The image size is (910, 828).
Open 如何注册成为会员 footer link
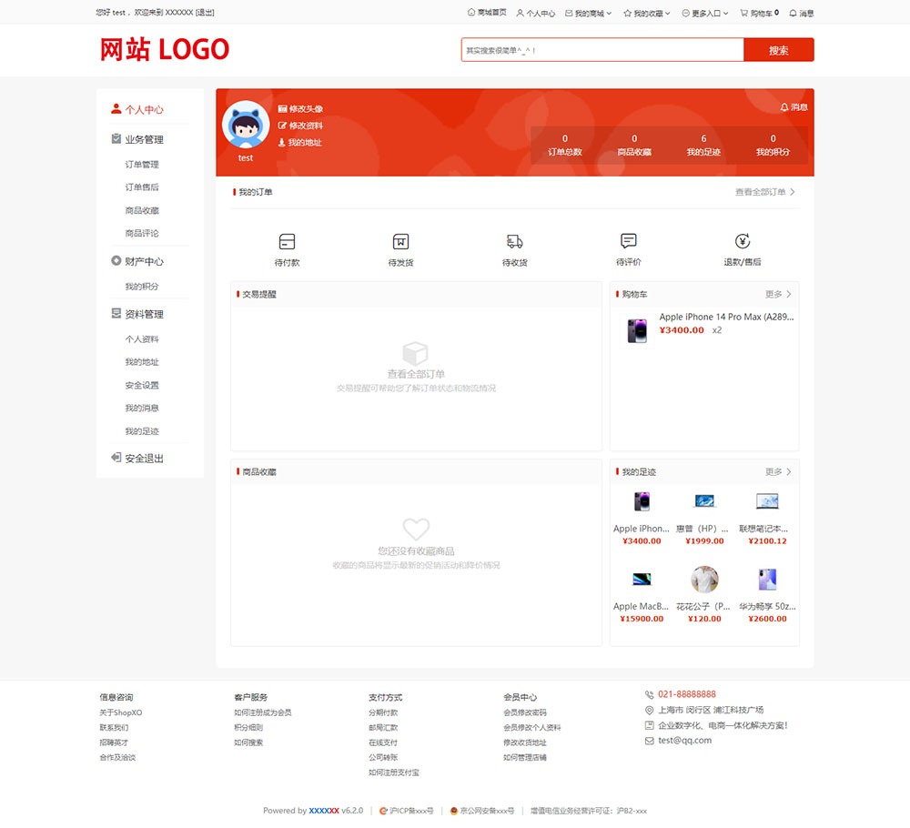click(262, 712)
